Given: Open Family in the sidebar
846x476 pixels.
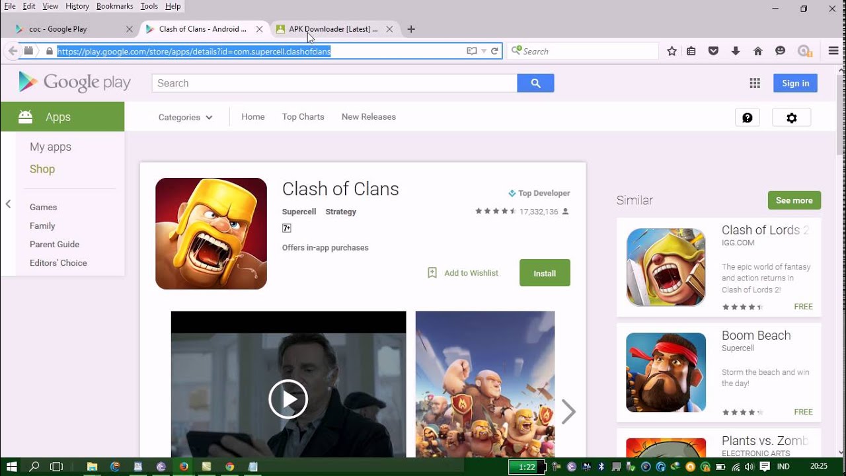Looking at the screenshot, I should pyautogui.click(x=42, y=225).
